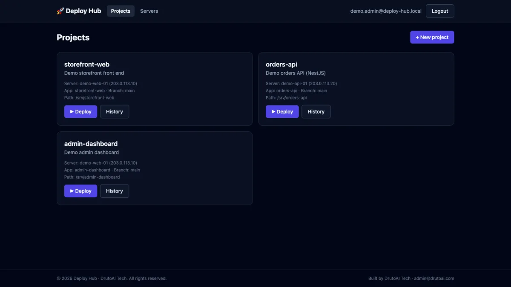The image size is (511, 287).
Task: Click 'App: admin-dashboard · Branch: main' line
Action: pos(102,170)
